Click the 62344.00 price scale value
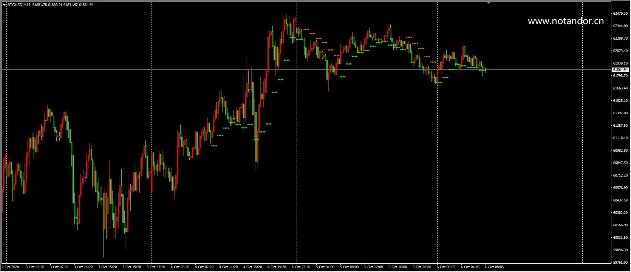This screenshot has width=631, height=272. 620,26
